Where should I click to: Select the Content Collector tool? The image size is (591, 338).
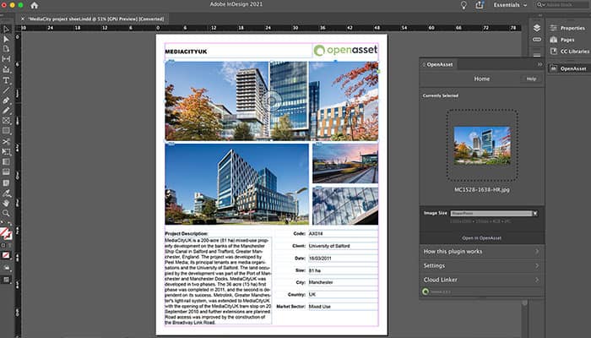click(6, 69)
